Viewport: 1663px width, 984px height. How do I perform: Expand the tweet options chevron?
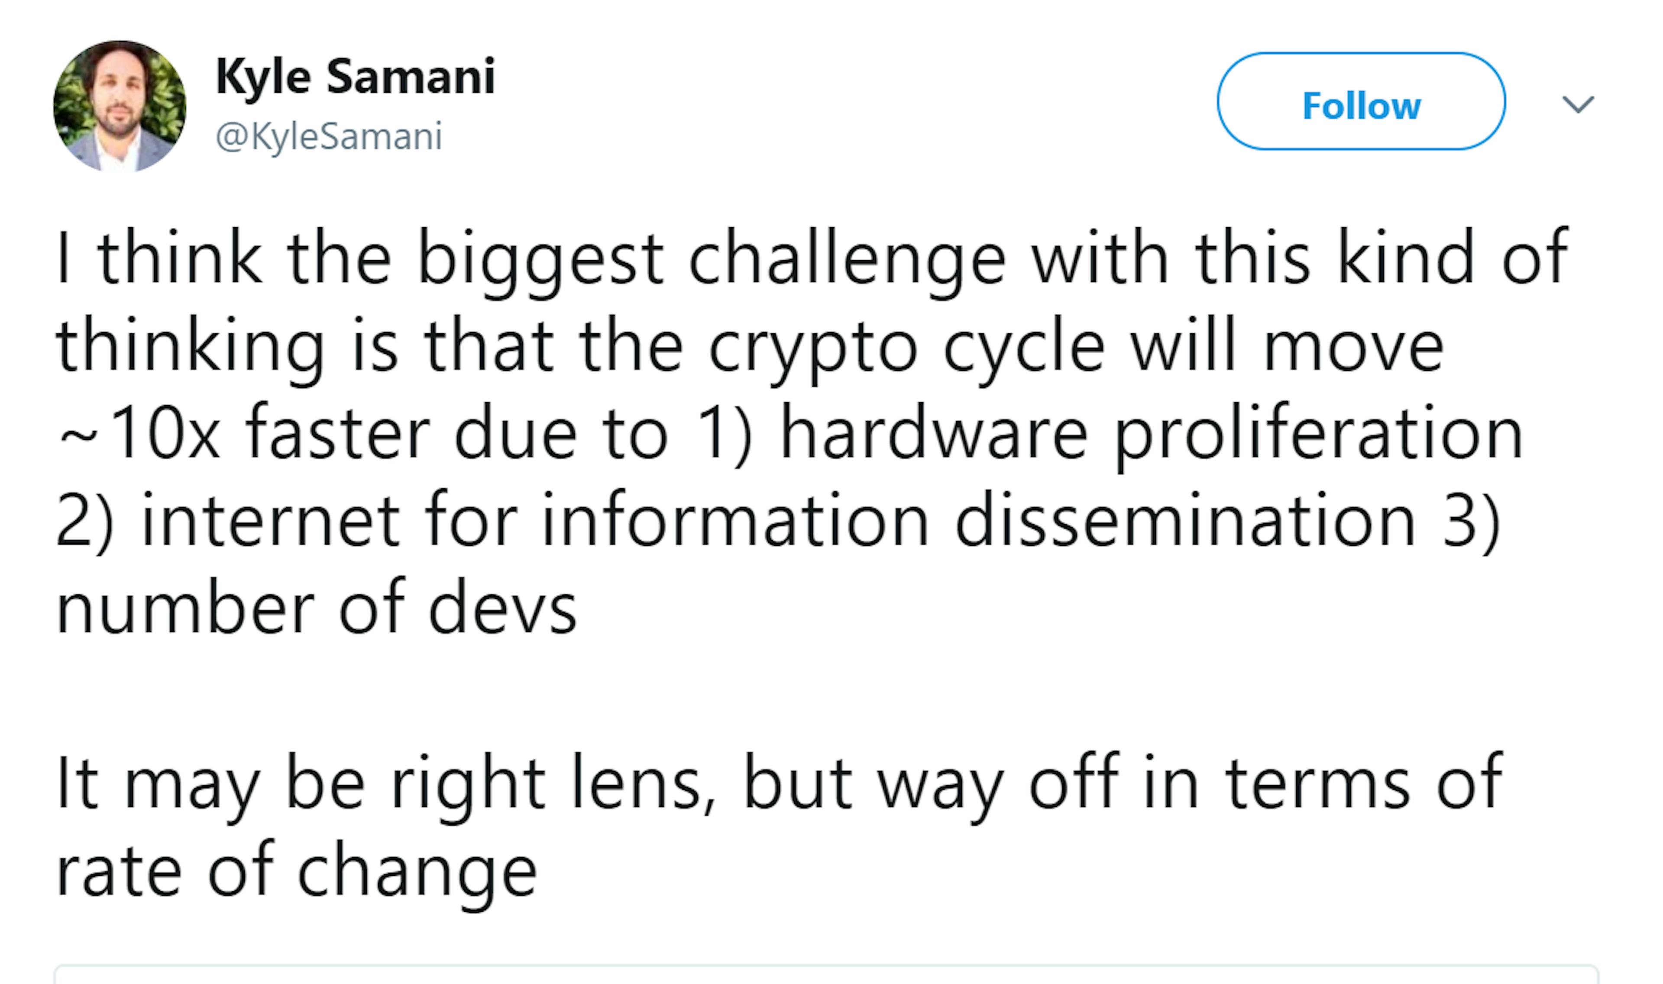point(1577,104)
